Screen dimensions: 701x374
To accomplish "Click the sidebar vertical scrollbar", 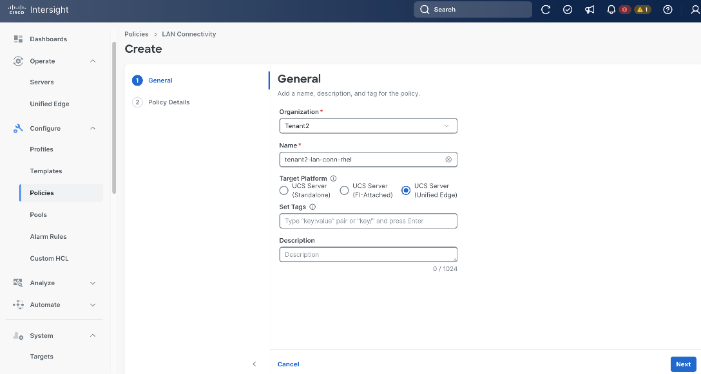I will point(115,118).
